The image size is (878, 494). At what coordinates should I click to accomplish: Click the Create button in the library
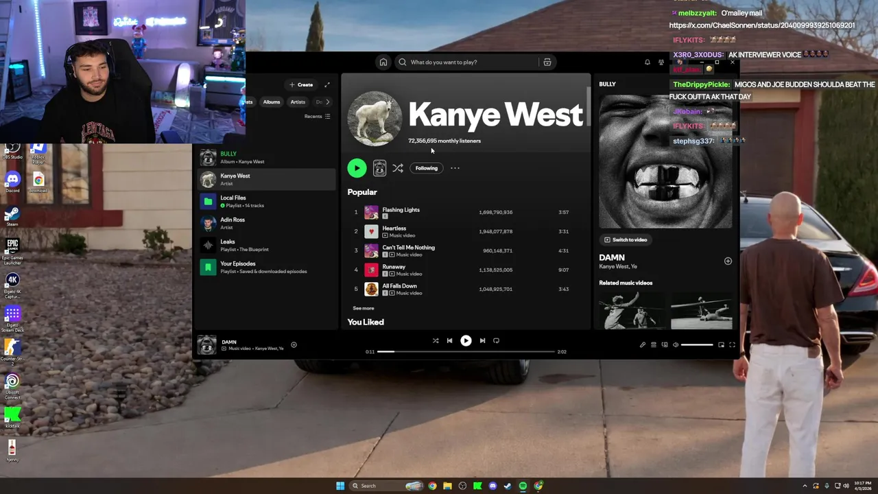301,84
